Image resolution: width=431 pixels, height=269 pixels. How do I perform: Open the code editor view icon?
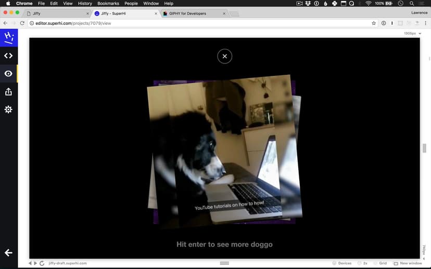(8, 56)
